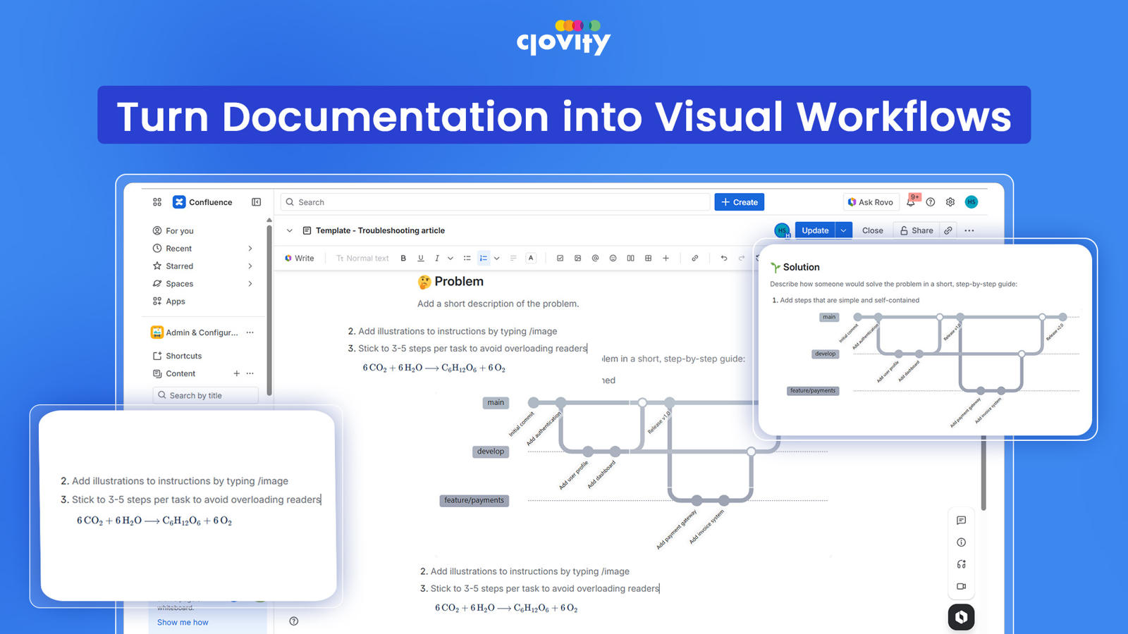1128x634 pixels.
Task: Copy the page link
Action: coord(948,230)
